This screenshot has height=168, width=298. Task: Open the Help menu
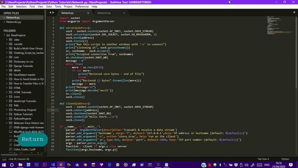(x=95, y=7)
